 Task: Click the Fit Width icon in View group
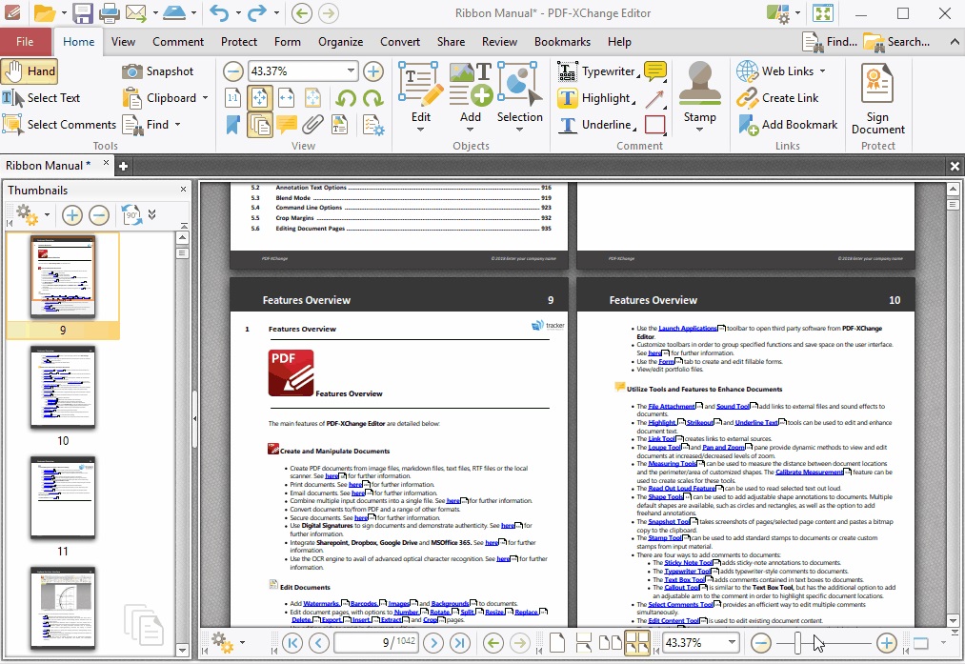[286, 98]
